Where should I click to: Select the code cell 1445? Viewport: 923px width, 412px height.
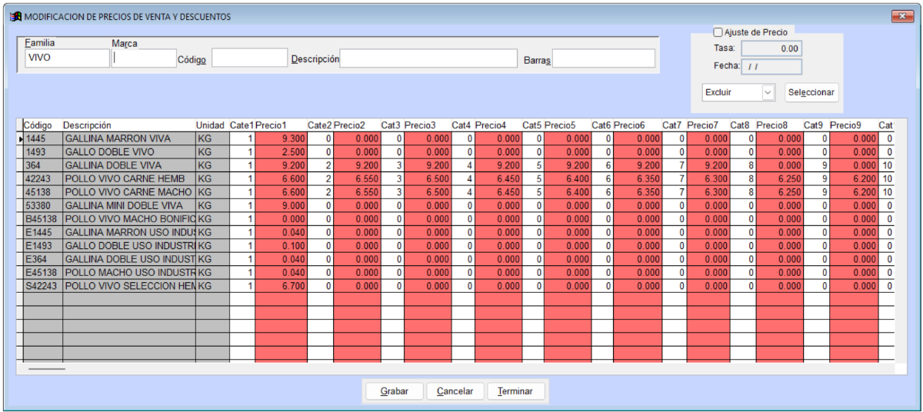(x=42, y=139)
